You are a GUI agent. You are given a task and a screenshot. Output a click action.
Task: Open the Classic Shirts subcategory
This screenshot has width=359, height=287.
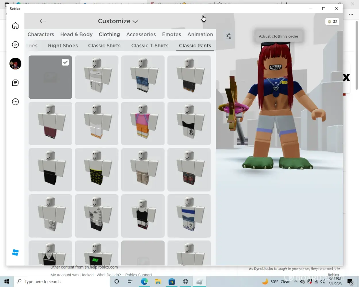click(104, 46)
